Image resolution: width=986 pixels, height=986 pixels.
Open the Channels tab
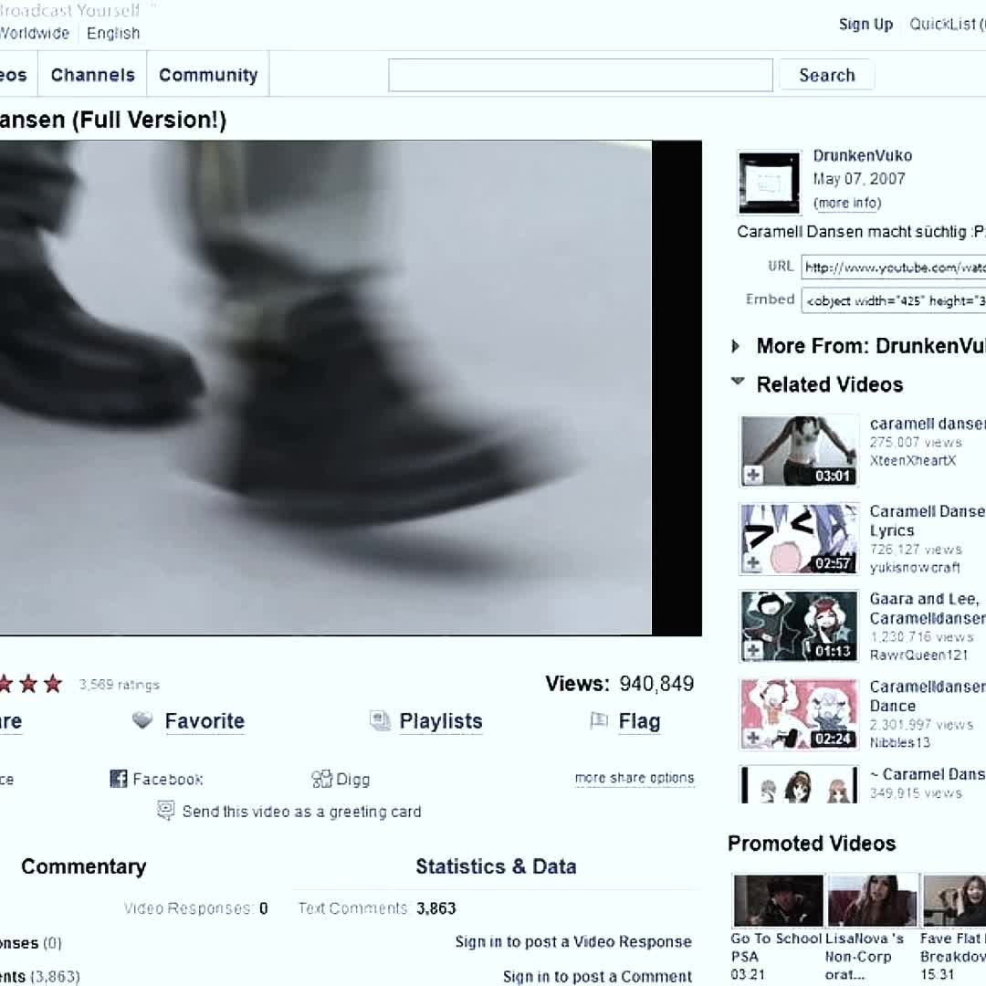(92, 75)
